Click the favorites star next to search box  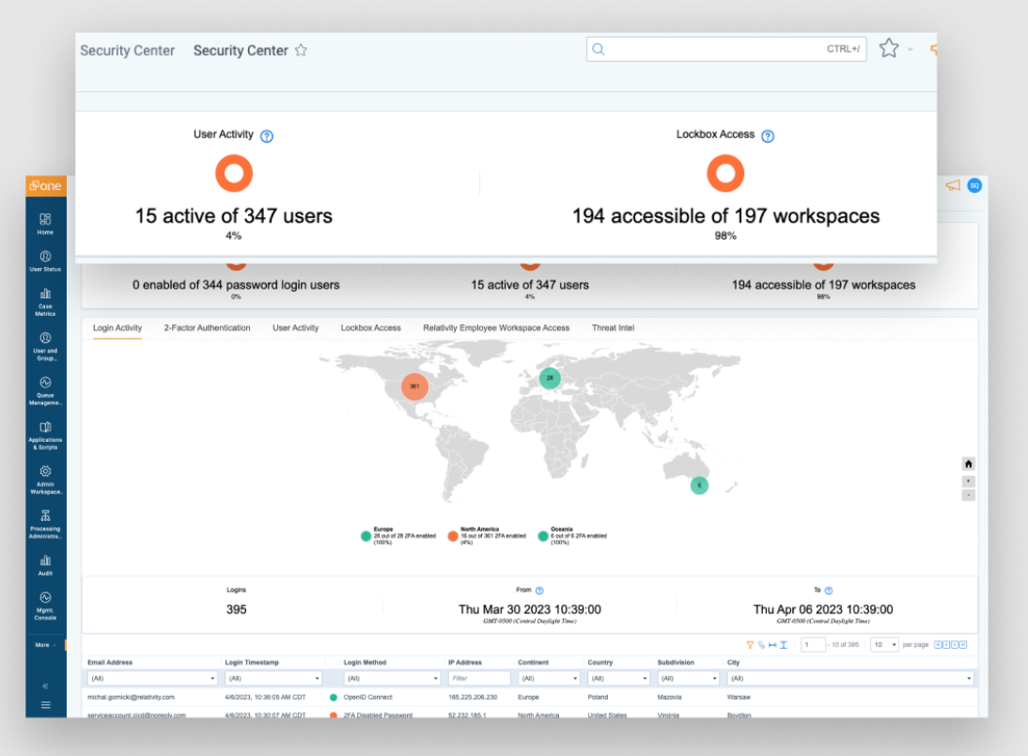click(x=889, y=48)
